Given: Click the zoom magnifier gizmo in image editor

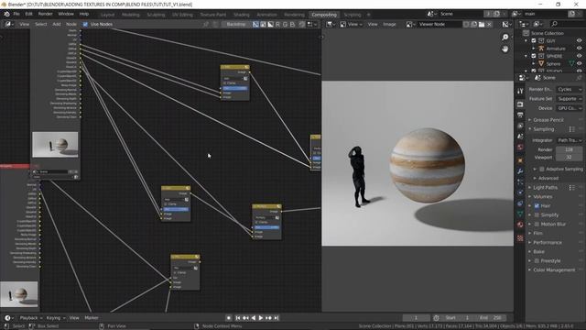Looking at the screenshot, I should (505, 37).
